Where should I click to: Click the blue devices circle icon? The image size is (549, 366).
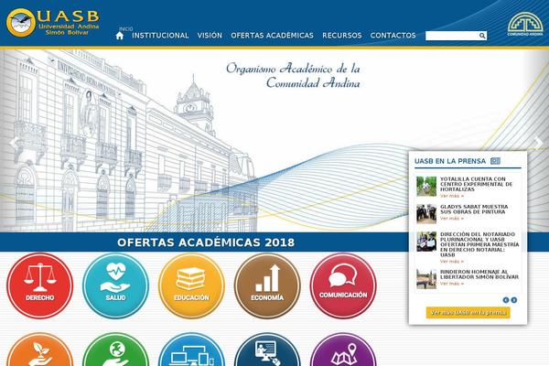tap(191, 350)
